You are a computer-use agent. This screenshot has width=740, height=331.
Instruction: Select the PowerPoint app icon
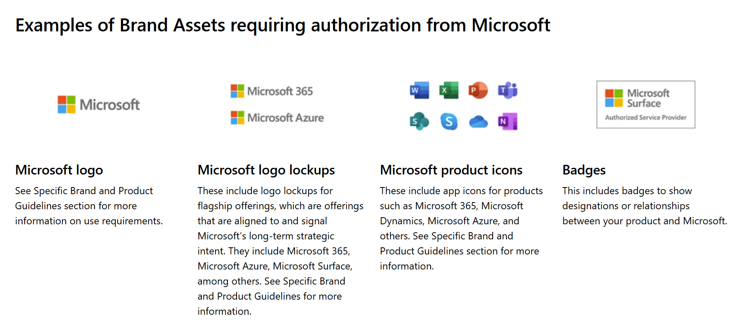478,90
